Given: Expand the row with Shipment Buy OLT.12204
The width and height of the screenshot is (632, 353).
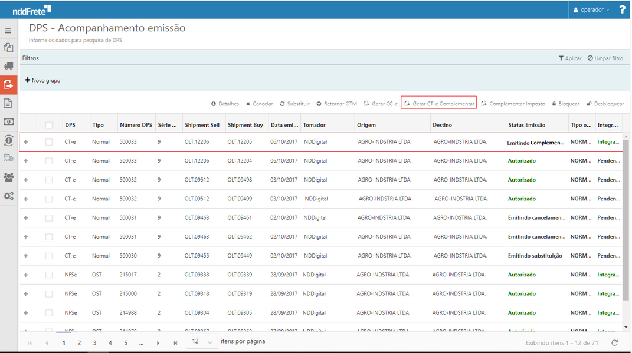Looking at the screenshot, I should tap(25, 161).
